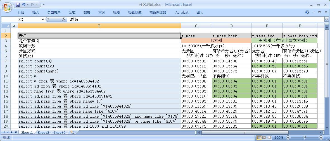Screen dimensions: 330x141
Task: Click the Insert Function fx button
Action: (x=63, y=20)
